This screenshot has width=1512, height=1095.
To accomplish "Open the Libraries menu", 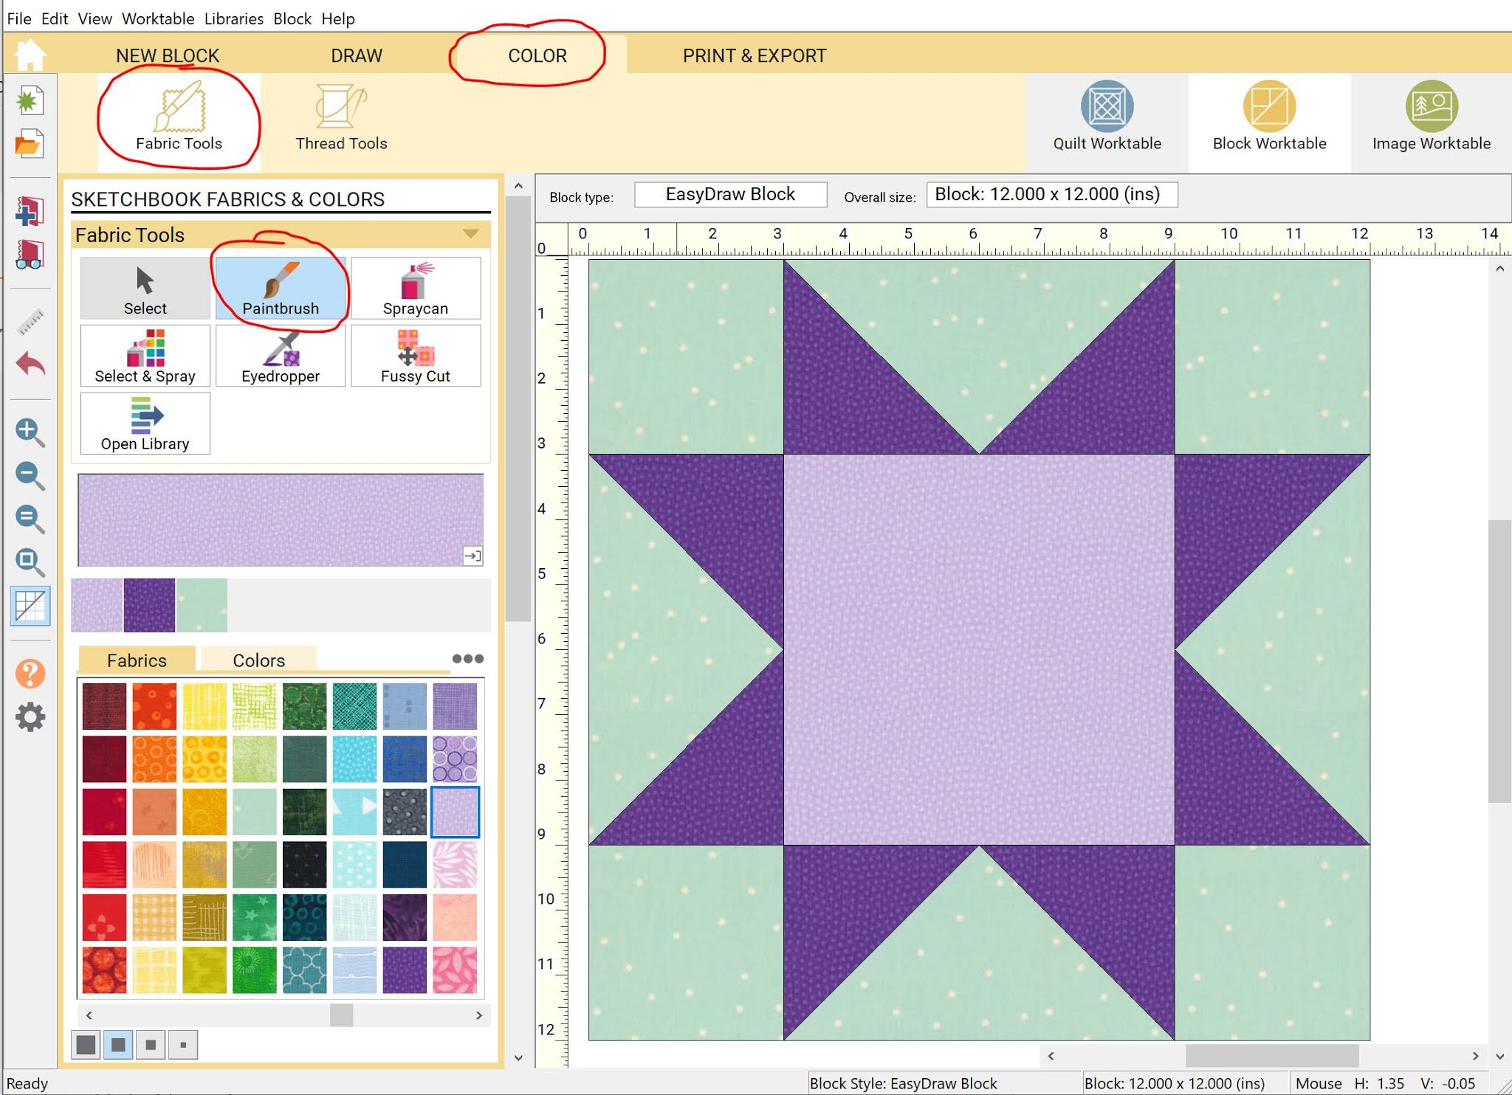I will (x=233, y=18).
